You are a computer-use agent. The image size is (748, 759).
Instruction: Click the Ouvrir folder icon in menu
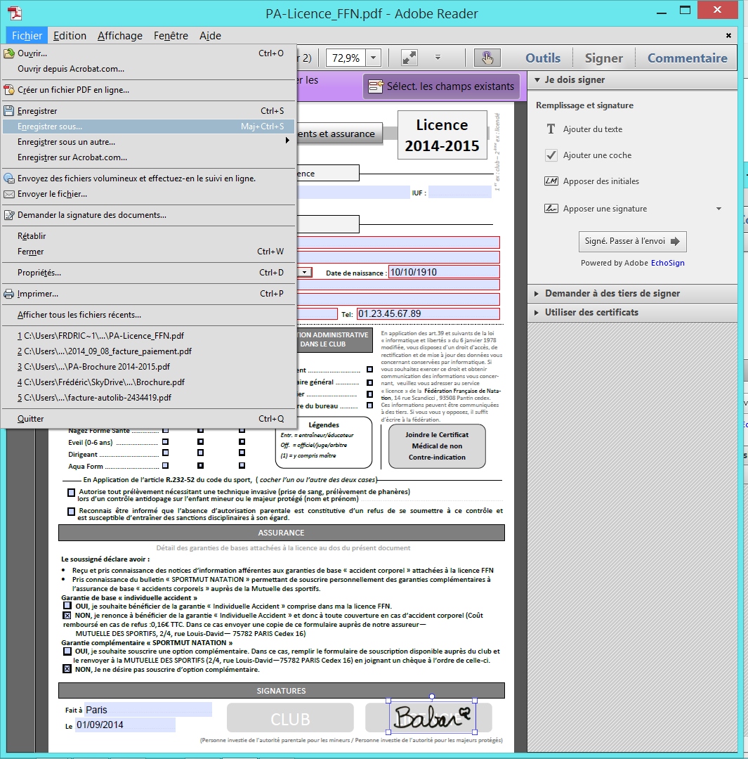(8, 53)
